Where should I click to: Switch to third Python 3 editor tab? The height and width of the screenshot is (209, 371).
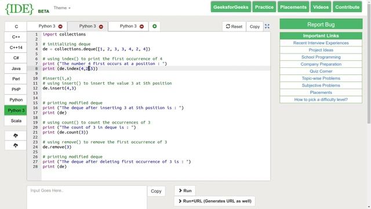(x=128, y=26)
